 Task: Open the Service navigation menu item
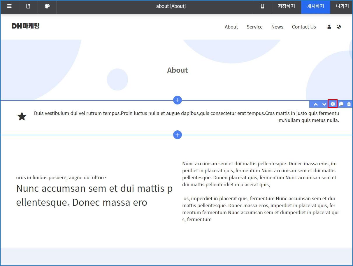click(x=254, y=27)
